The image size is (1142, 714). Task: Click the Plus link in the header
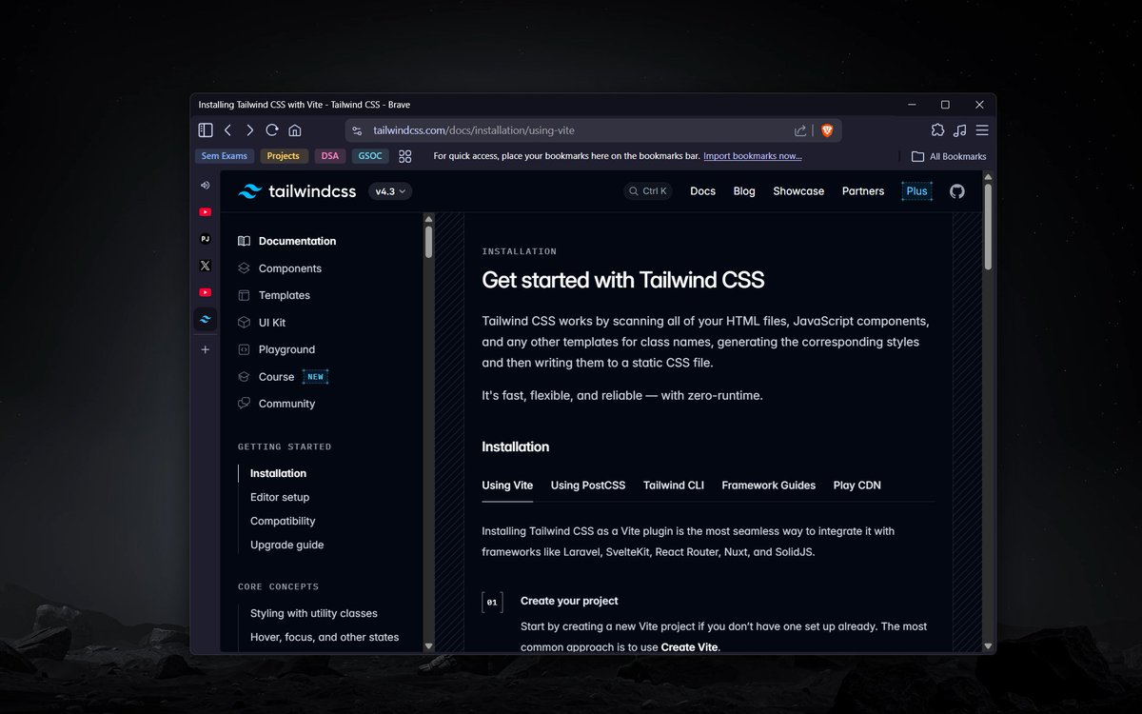916,191
